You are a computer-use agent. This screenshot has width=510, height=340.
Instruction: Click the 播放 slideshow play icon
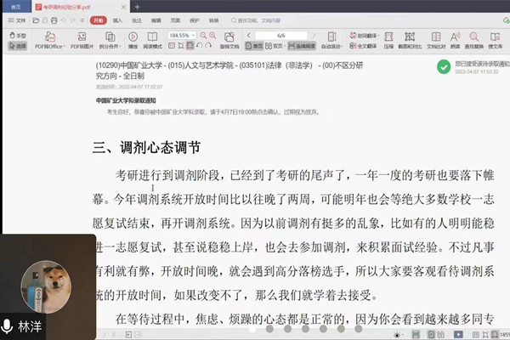[133, 37]
